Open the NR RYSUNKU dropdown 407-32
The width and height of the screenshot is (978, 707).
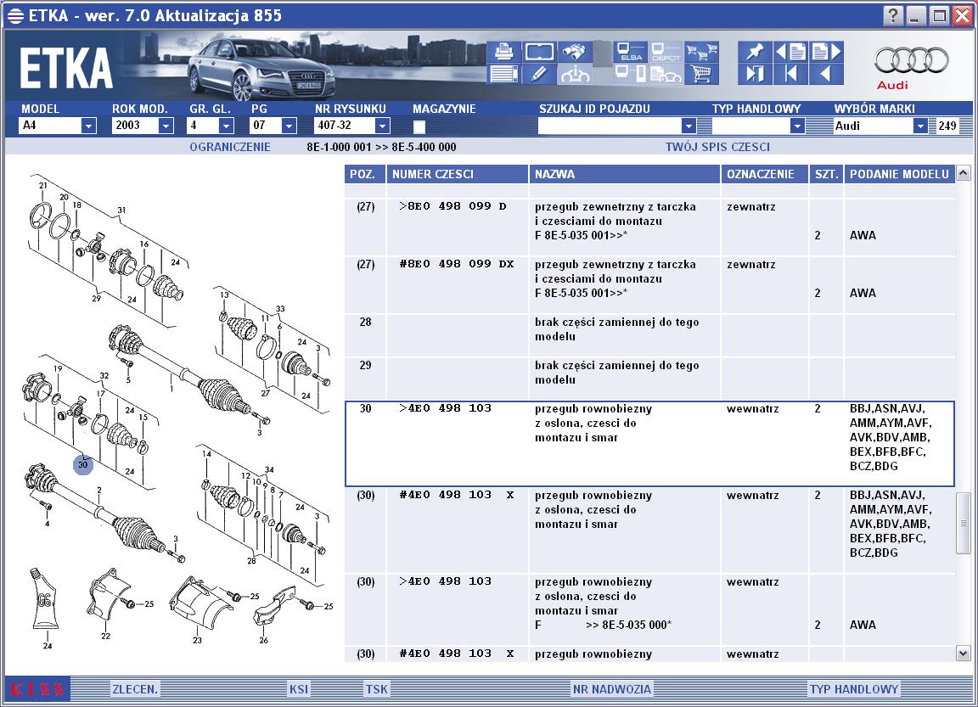[x=382, y=126]
